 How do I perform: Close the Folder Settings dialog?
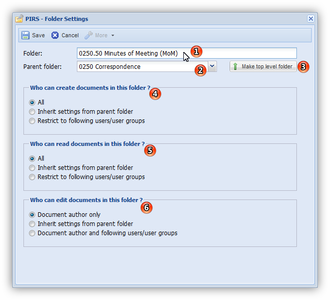click(311, 19)
